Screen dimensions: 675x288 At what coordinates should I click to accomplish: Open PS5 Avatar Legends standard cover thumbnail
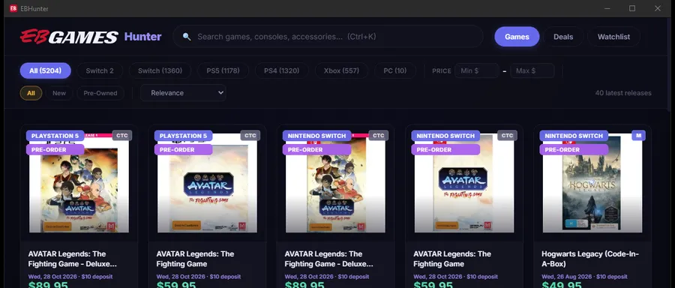(x=207, y=183)
